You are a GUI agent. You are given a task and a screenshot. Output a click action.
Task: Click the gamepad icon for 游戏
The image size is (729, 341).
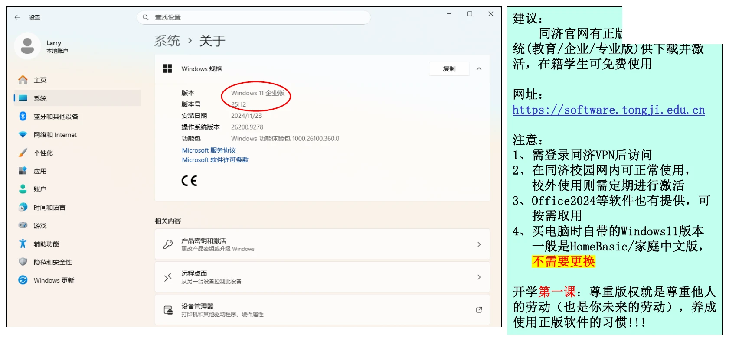23,225
